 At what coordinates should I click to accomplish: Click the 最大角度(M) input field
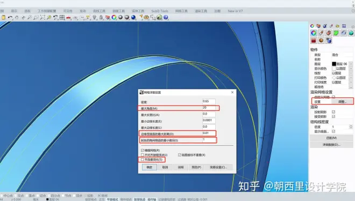209,108
